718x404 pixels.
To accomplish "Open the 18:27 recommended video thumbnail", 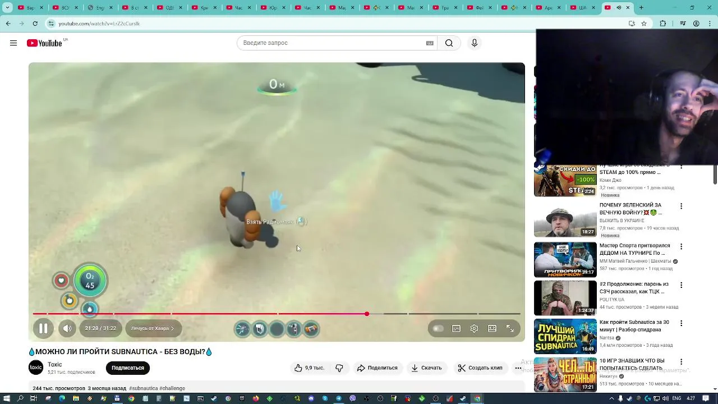I will (x=565, y=220).
